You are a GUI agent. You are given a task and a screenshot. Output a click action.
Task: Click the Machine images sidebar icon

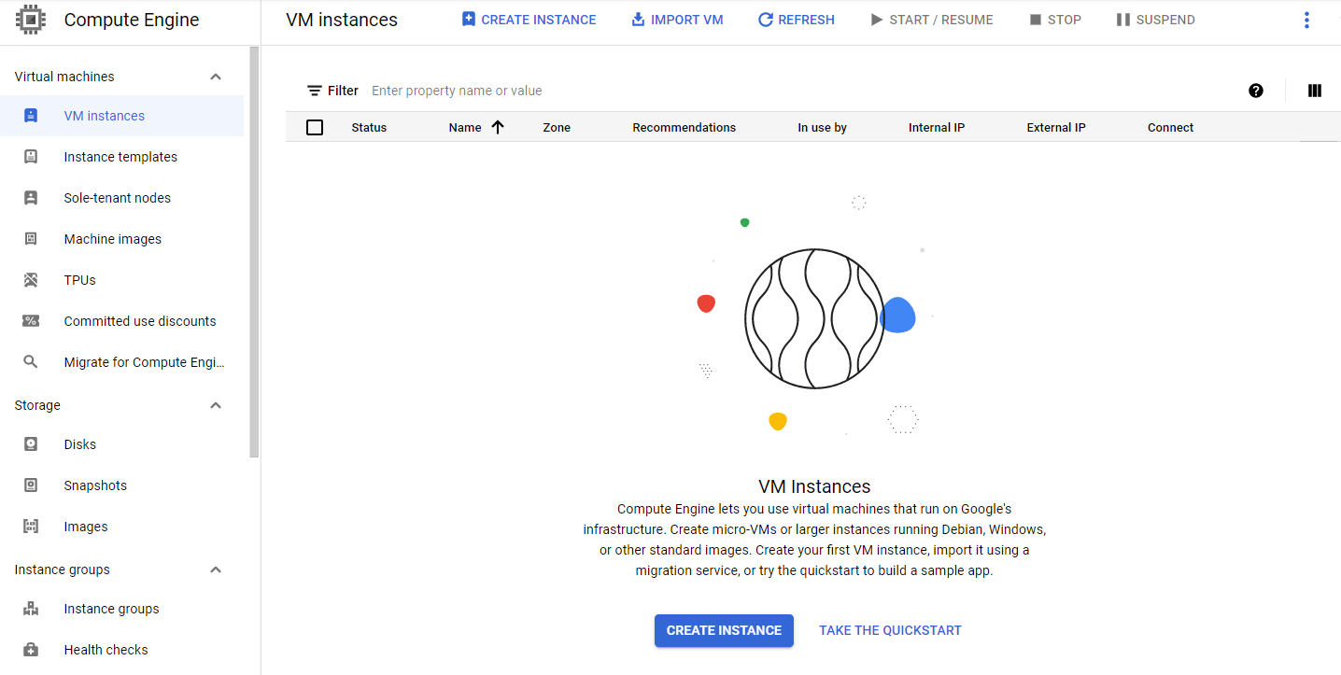point(31,239)
